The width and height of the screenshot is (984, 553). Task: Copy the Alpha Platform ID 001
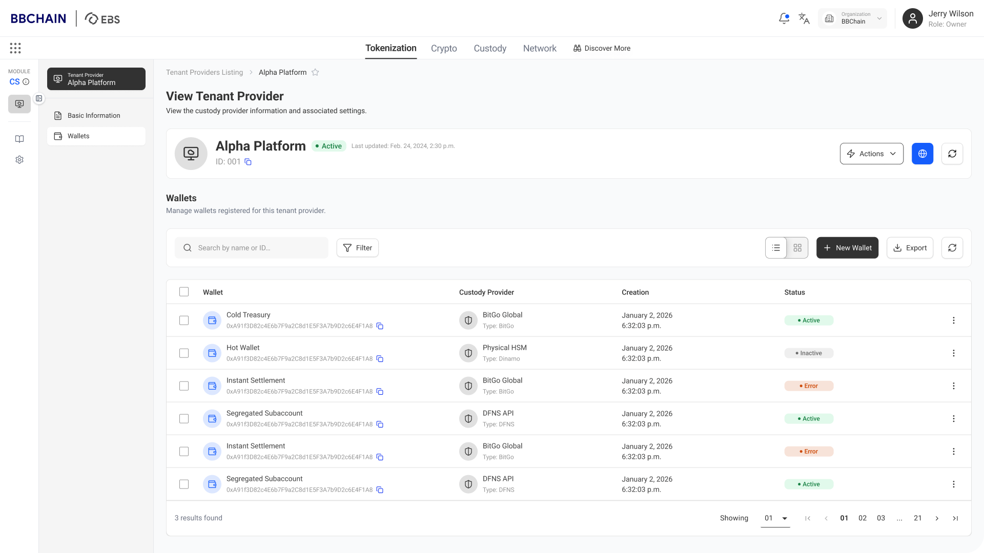coord(248,162)
